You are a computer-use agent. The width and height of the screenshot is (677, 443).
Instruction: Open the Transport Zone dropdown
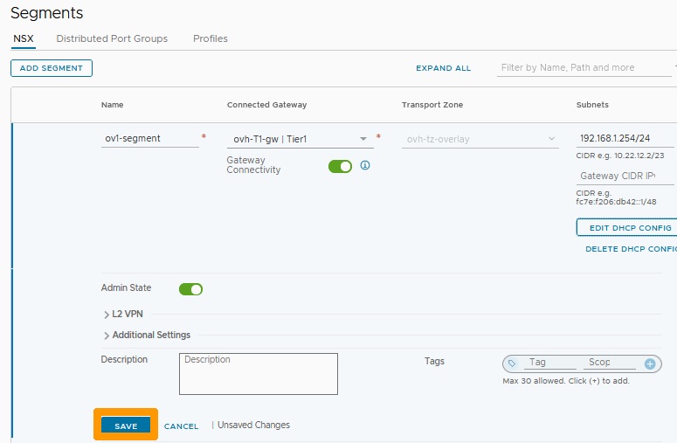click(x=480, y=139)
